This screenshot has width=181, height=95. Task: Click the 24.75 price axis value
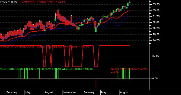click(156, 40)
